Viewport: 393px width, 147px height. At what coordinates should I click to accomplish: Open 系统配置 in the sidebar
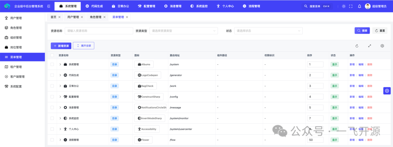pyautogui.click(x=22, y=86)
